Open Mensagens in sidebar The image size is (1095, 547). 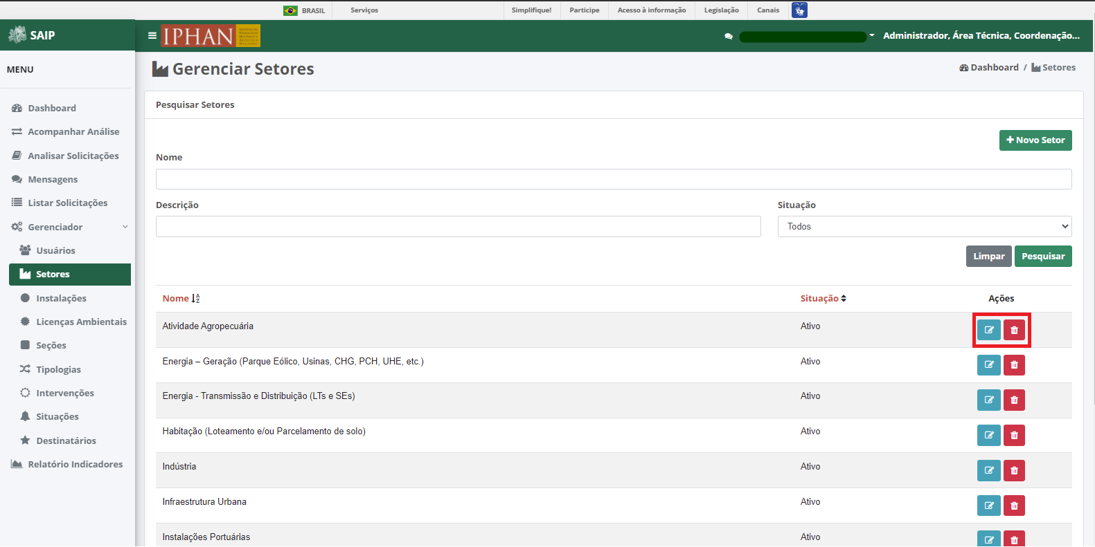click(x=53, y=179)
